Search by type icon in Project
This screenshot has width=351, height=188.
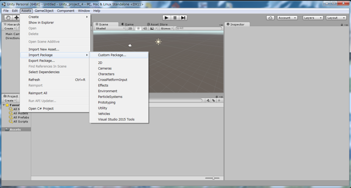(208, 101)
